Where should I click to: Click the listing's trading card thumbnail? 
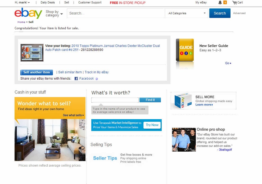point(32,52)
